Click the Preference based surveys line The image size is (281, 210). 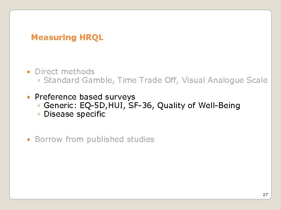(x=85, y=97)
